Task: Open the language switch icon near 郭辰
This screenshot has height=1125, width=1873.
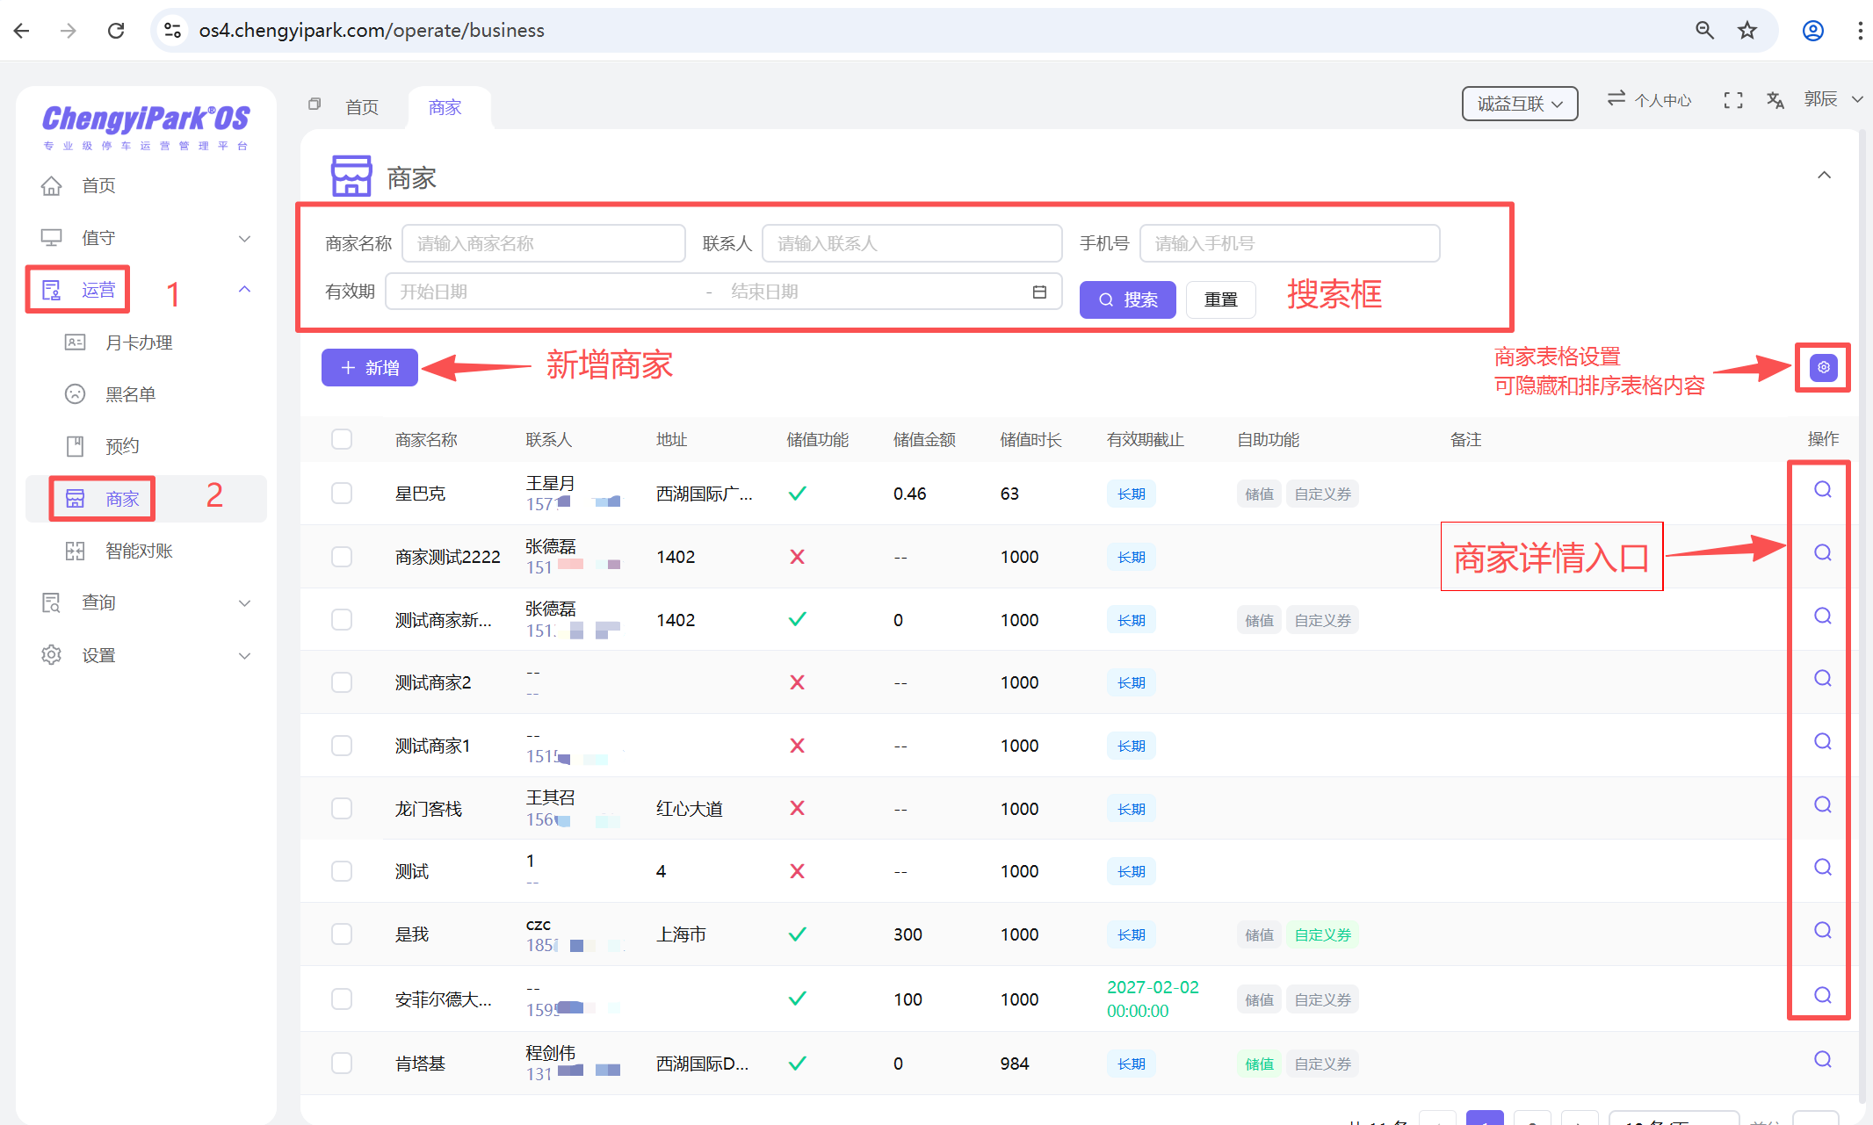Action: (1775, 99)
